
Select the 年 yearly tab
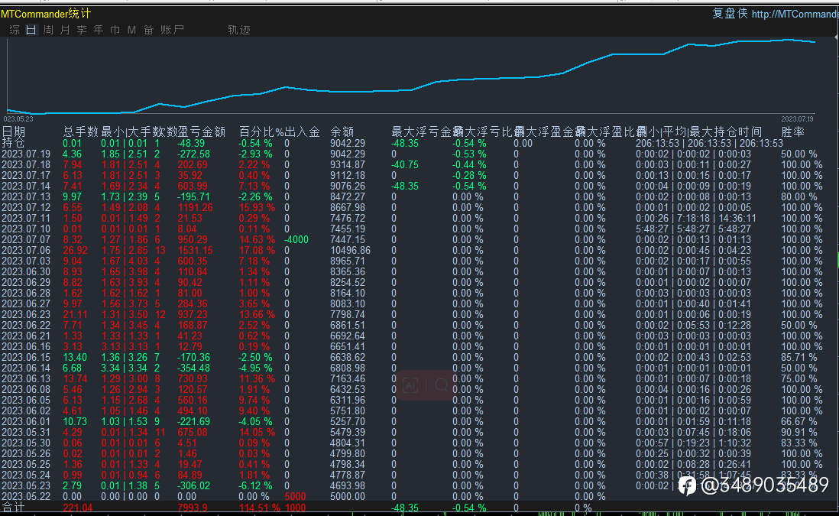pos(99,30)
